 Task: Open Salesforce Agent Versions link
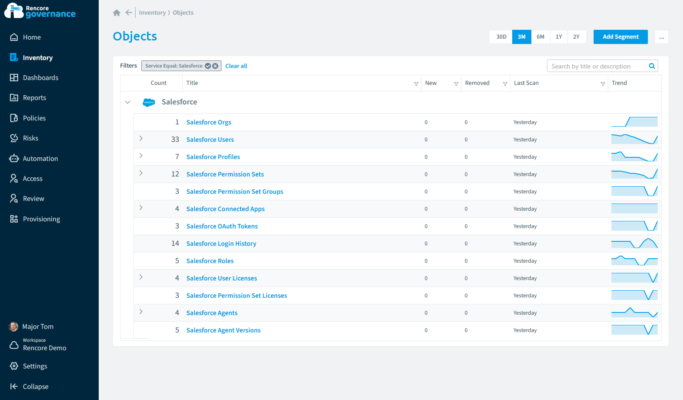pyautogui.click(x=223, y=330)
